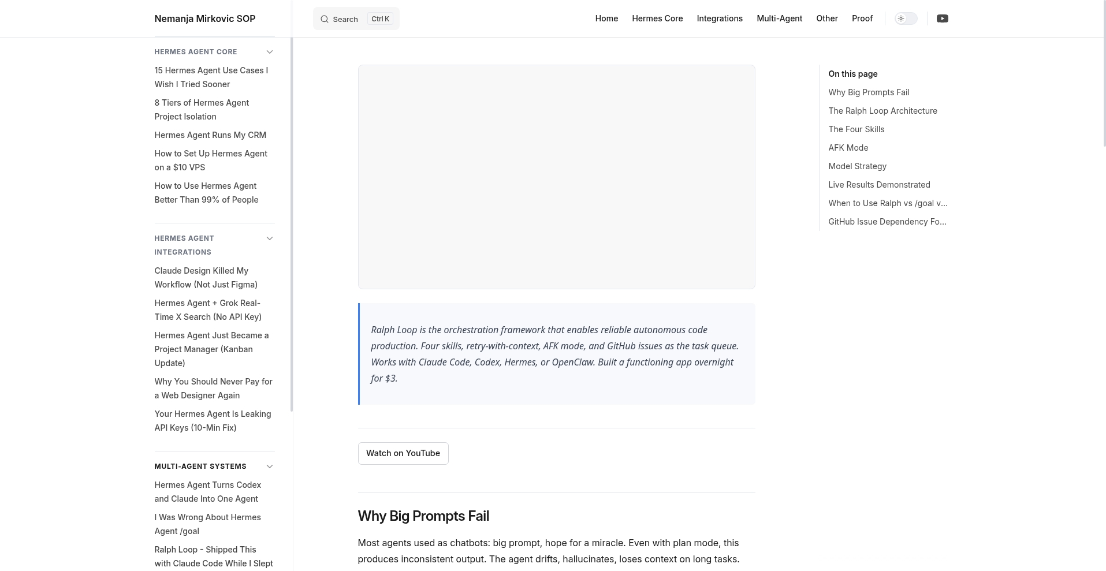Open How to Set Up Hermes Agent on $10 VPS
Viewport: 1106px width, 571px height.
pos(211,161)
